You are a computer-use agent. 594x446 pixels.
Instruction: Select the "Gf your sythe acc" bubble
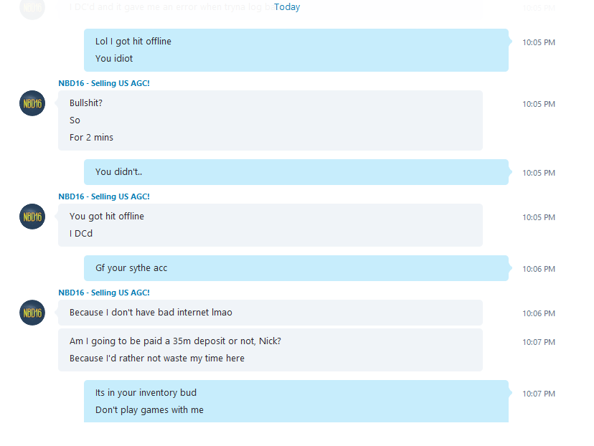pyautogui.click(x=296, y=268)
